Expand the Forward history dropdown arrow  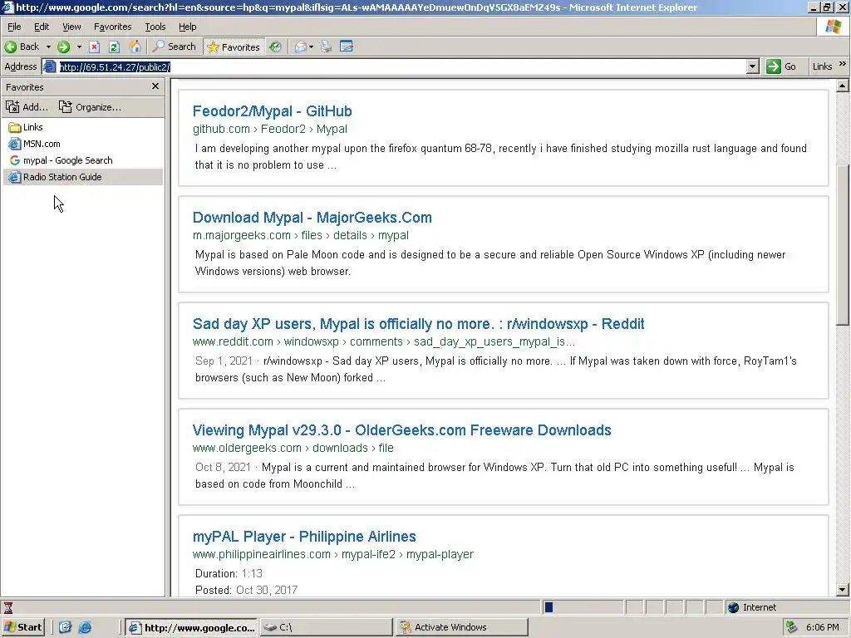[79, 47]
